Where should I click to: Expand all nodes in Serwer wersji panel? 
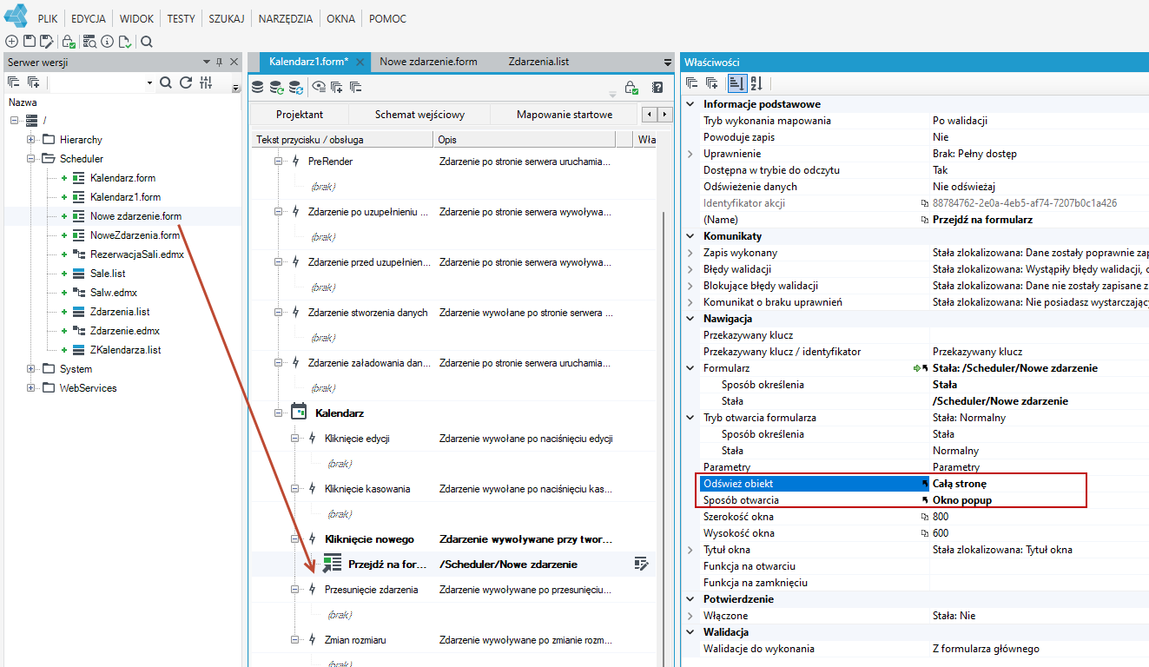coord(33,83)
